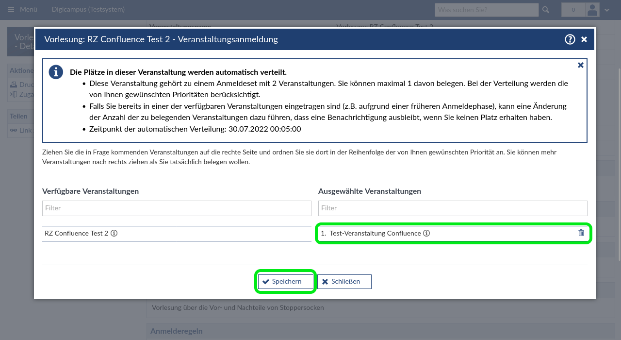Image resolution: width=621 pixels, height=340 pixels.
Task: Dismiss the blue info message box
Action: 580,65
